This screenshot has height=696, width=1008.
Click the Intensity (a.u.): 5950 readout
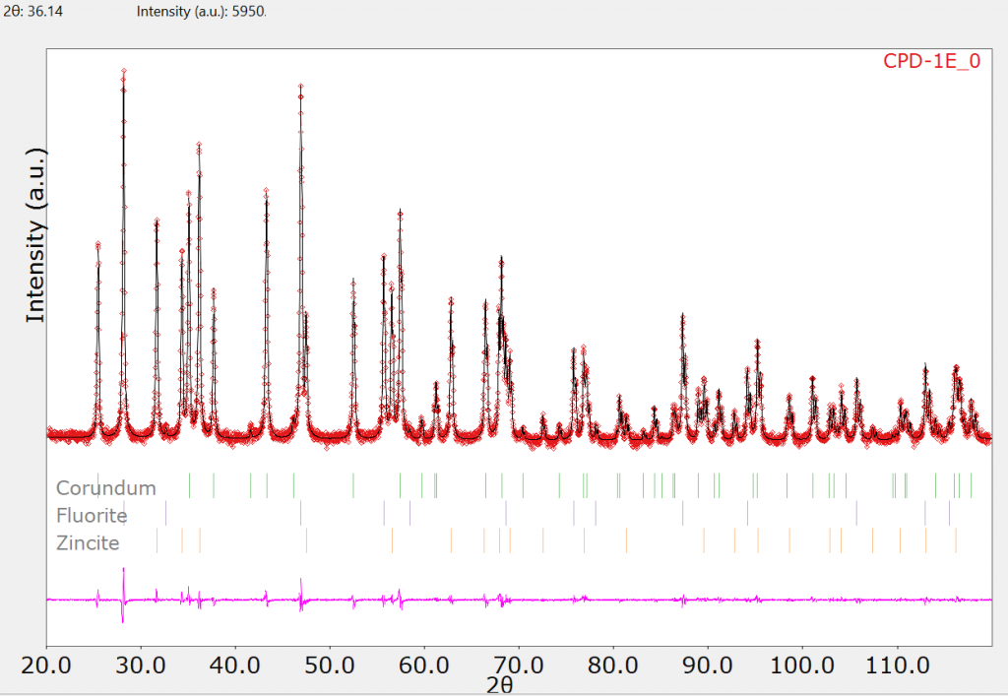pos(201,11)
